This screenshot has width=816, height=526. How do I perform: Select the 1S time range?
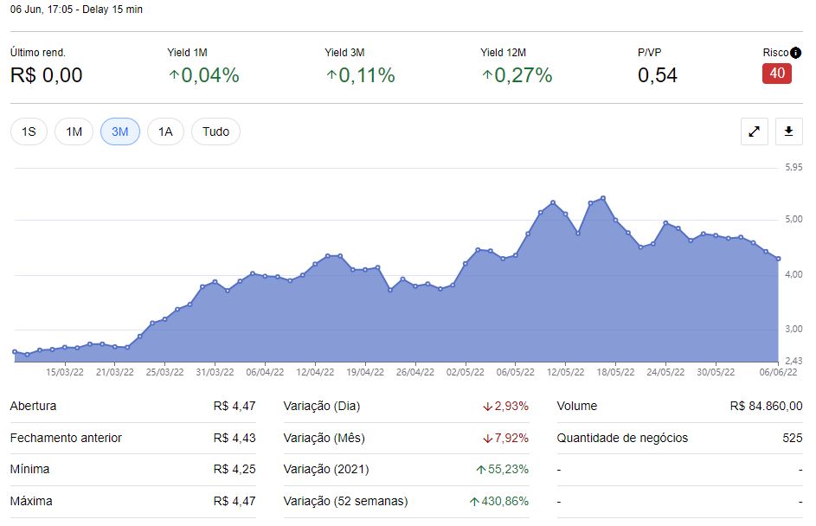[29, 131]
